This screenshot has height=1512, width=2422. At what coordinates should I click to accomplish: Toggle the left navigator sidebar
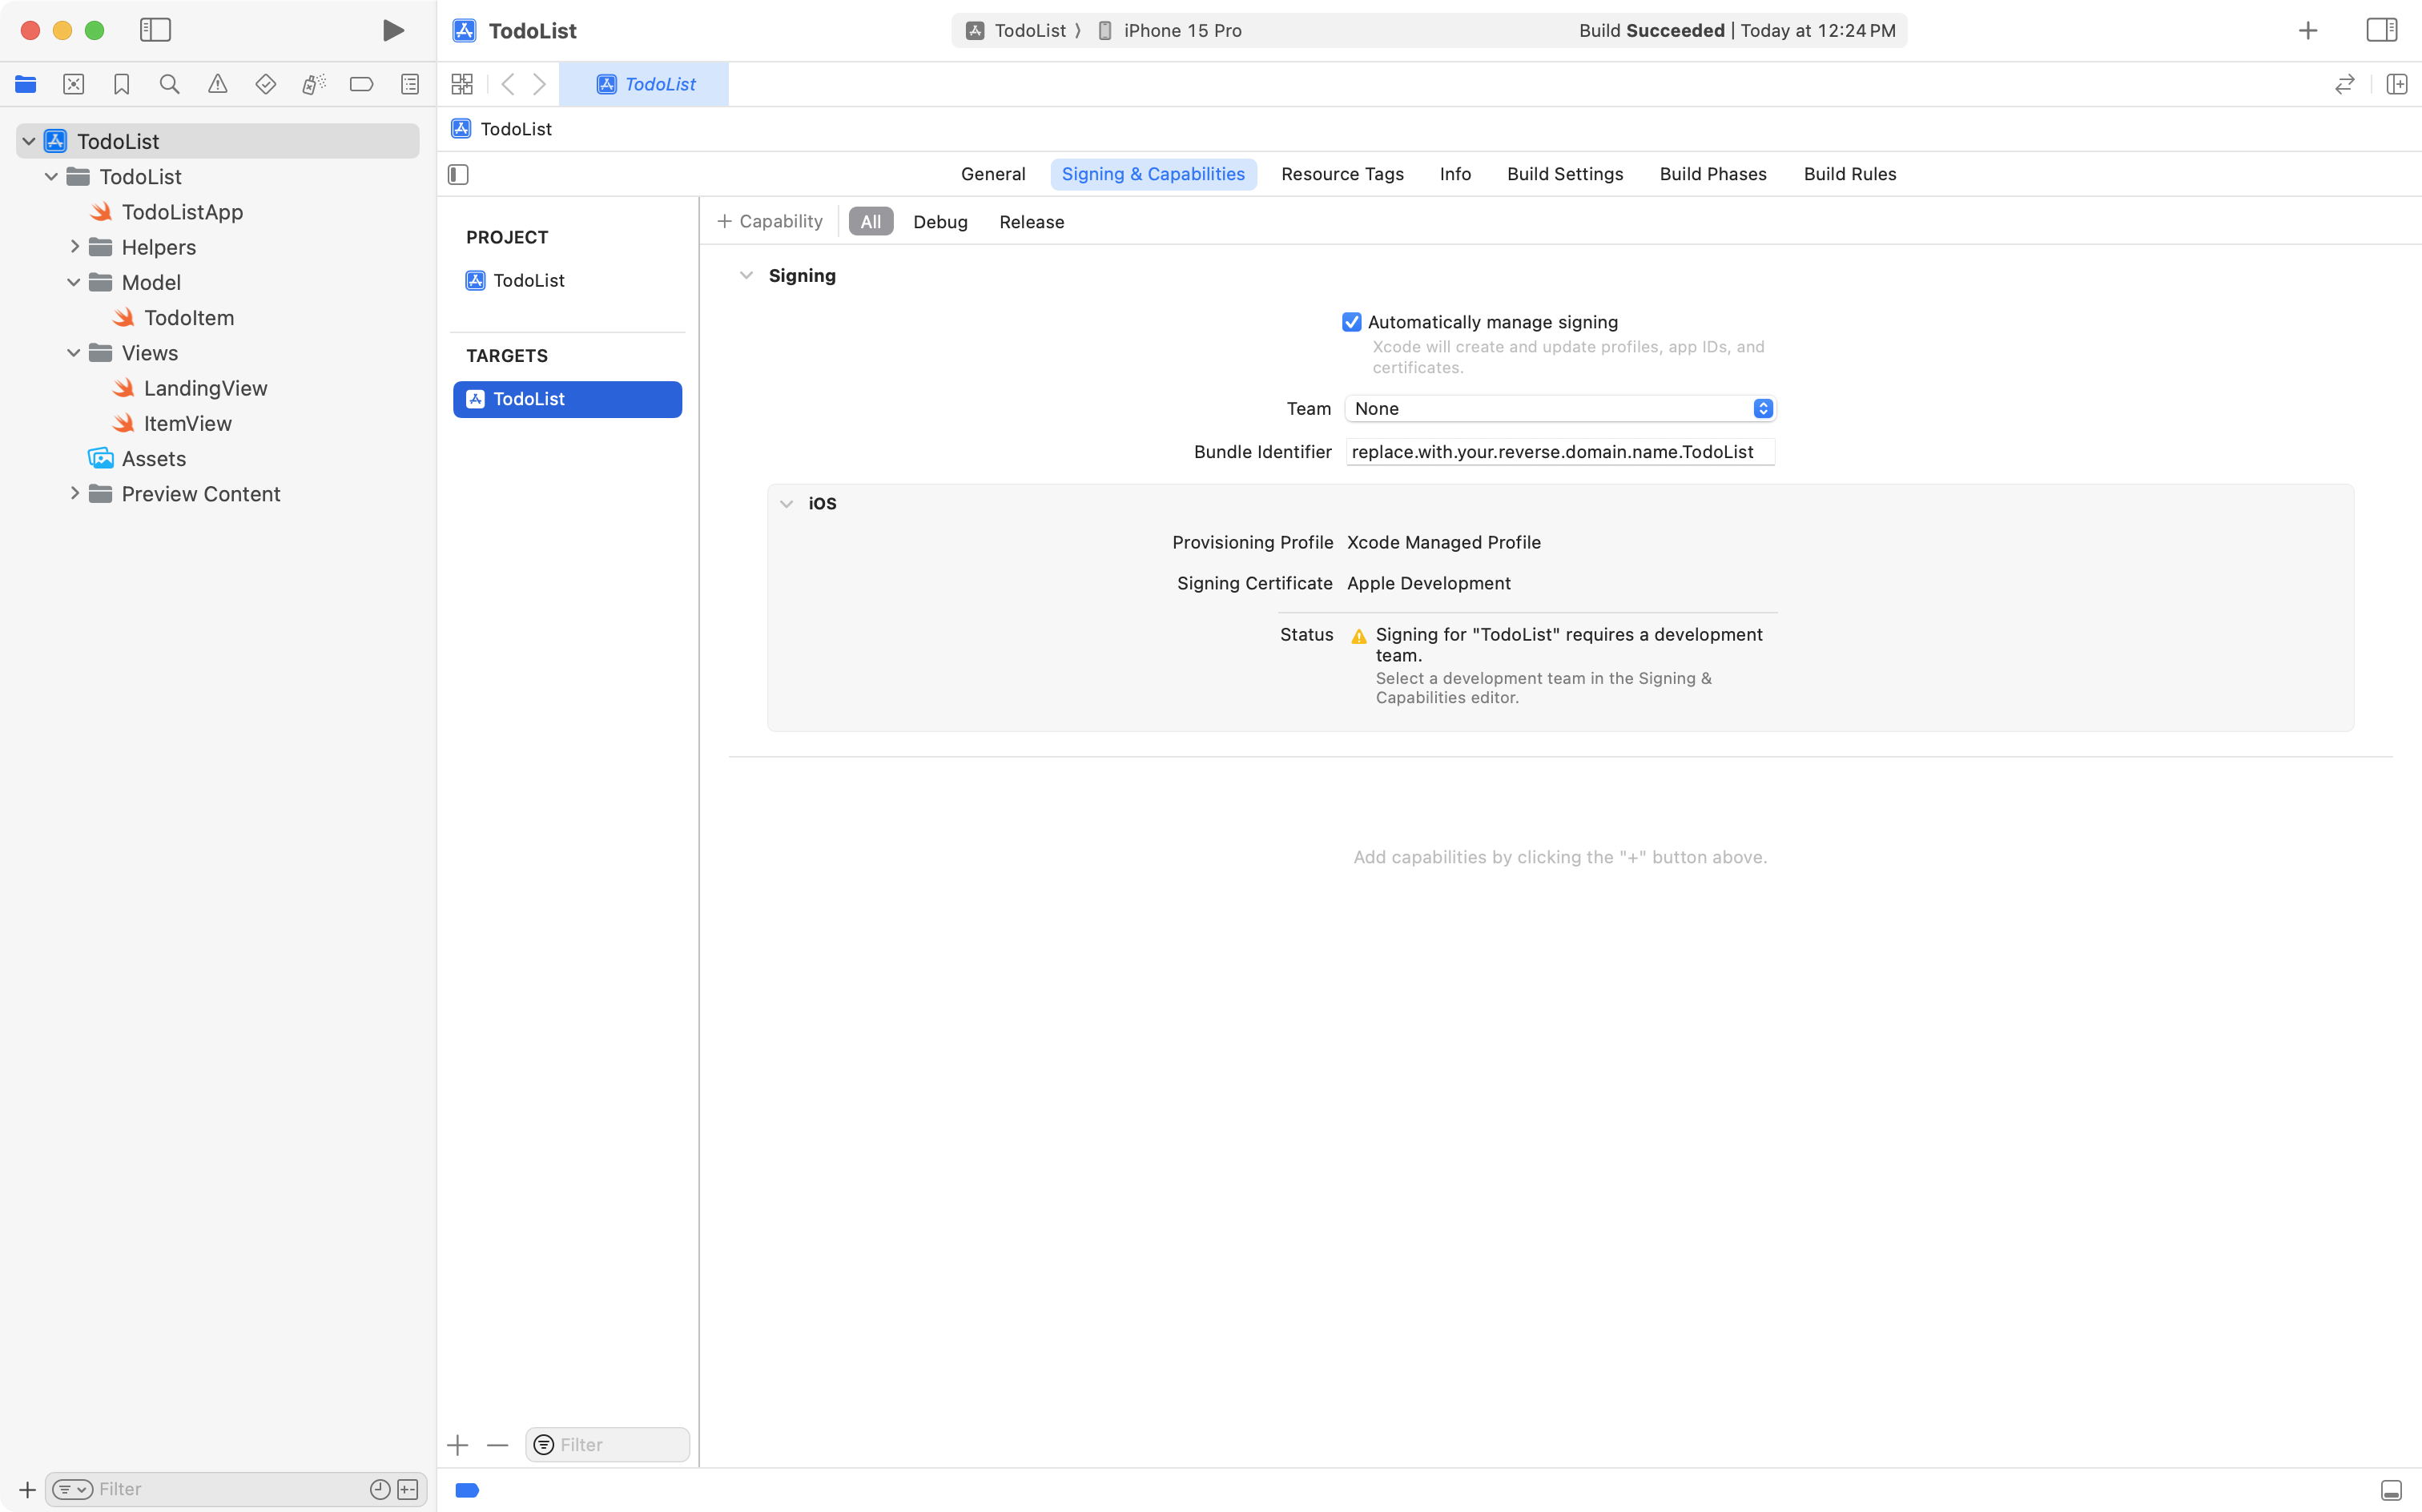pyautogui.click(x=155, y=31)
